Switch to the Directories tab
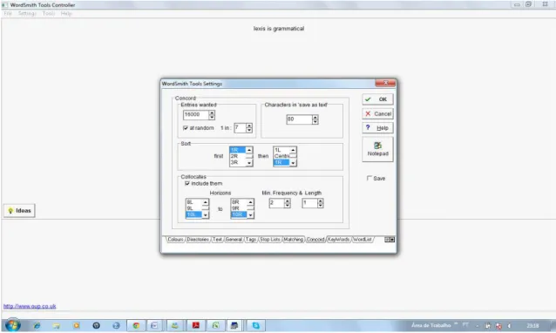The height and width of the screenshot is (333, 556). (198, 240)
